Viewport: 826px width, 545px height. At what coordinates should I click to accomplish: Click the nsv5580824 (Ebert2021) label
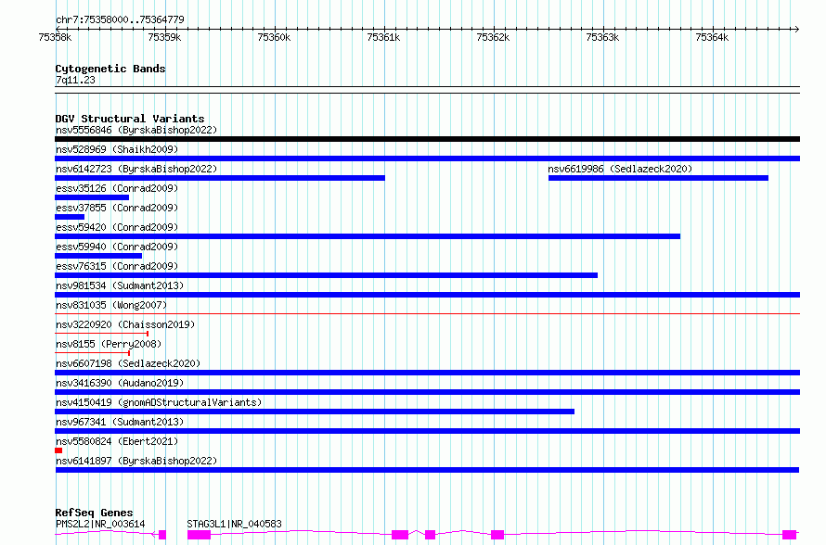117,441
